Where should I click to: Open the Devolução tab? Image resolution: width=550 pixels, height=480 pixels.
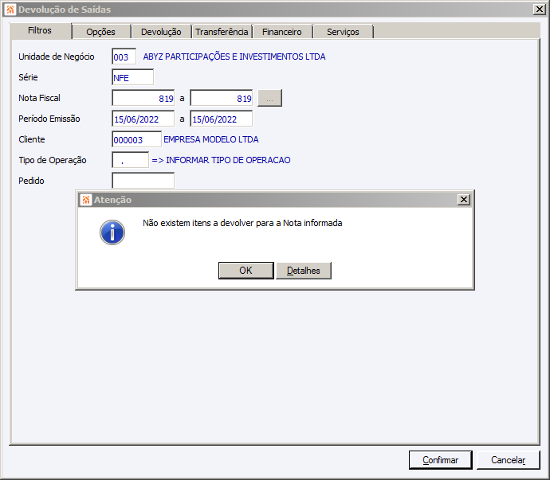pos(161,32)
